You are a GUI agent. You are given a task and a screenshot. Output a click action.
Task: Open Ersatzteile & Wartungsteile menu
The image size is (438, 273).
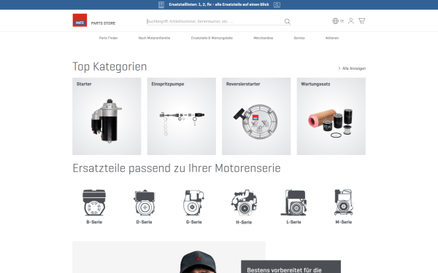click(x=212, y=38)
